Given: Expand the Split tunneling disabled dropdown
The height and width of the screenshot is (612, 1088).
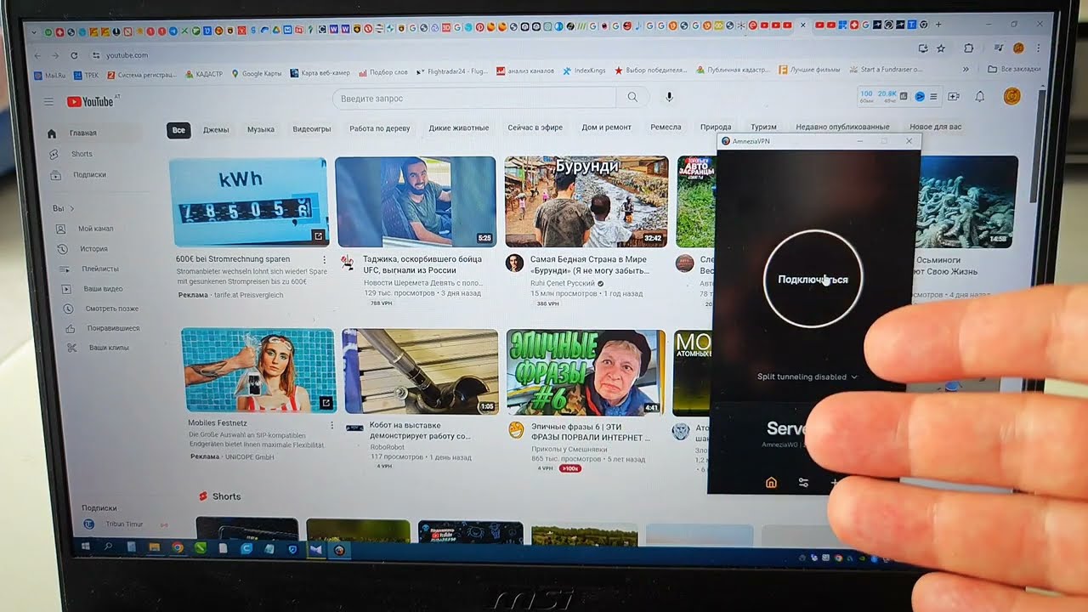Looking at the screenshot, I should [807, 377].
